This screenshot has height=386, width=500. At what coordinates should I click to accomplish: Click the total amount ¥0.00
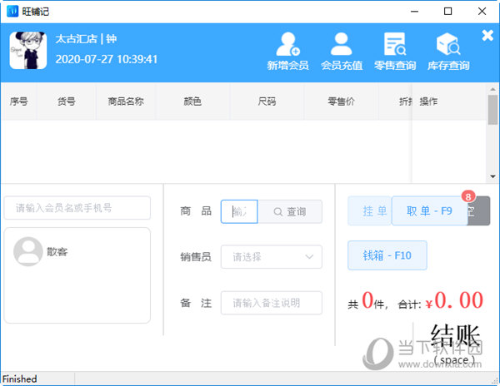coord(454,300)
